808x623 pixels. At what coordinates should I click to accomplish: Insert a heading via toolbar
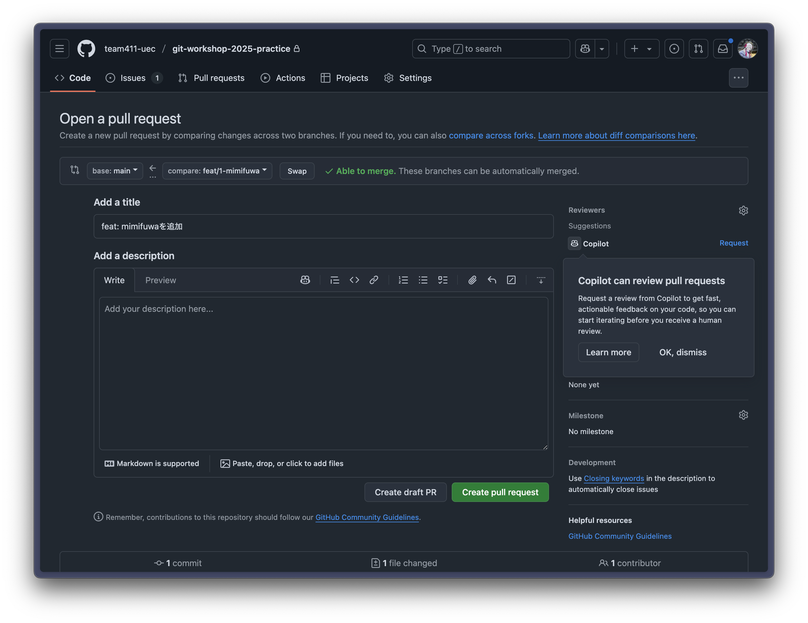tap(334, 280)
